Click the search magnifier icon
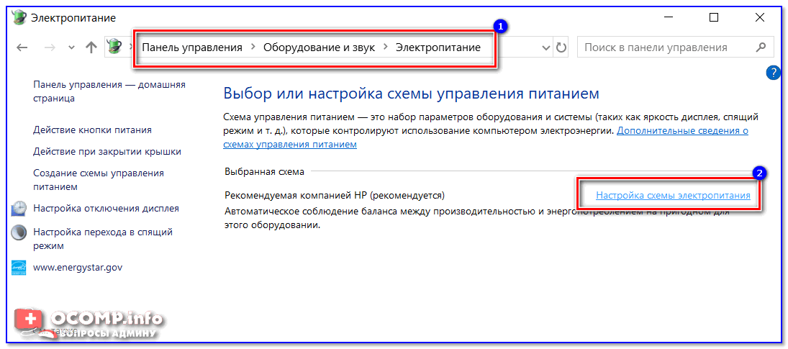Image resolution: width=788 pixels, height=349 pixels. (x=761, y=47)
